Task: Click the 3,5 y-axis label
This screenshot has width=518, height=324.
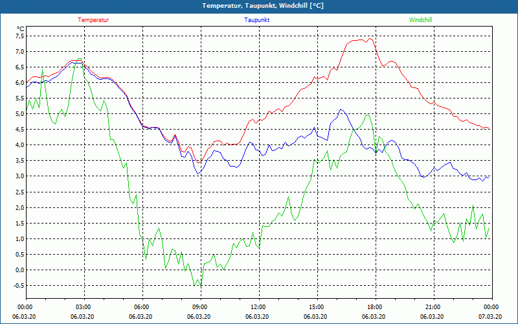Action: coord(20,160)
